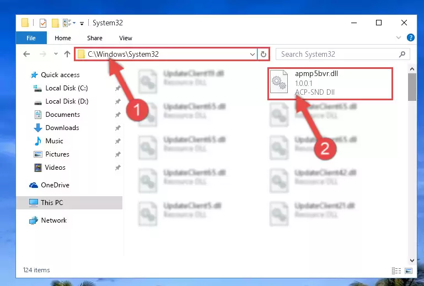
Task: Refresh the System32 folder view
Action: click(x=264, y=55)
